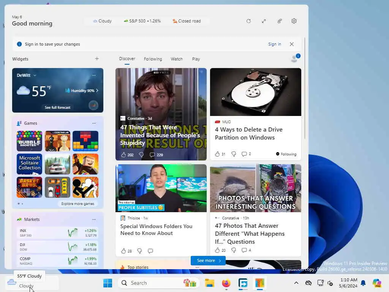The width and height of the screenshot is (389, 292).
Task: Open 4 Ways to Delete Drive Partition headline
Action: click(x=249, y=133)
